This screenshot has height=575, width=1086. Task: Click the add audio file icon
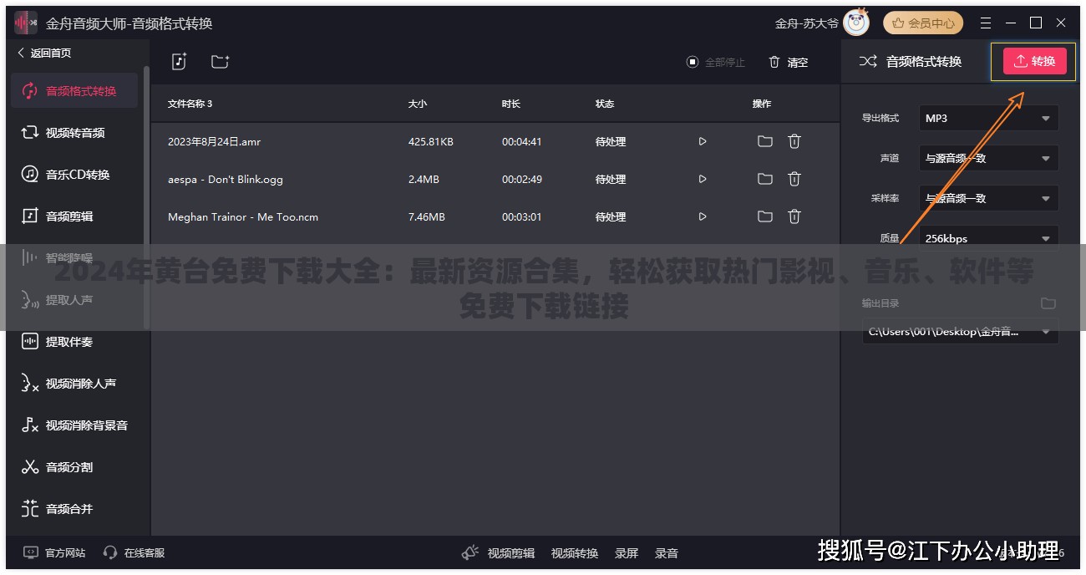pyautogui.click(x=179, y=61)
